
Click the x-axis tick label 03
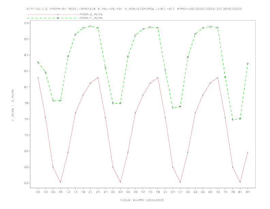pos(45,192)
